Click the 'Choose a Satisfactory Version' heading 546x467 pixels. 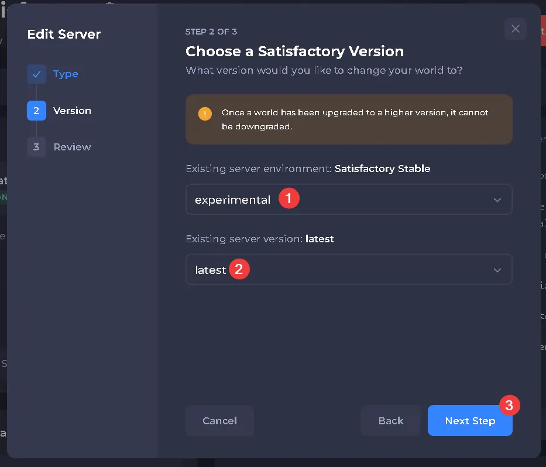(294, 51)
